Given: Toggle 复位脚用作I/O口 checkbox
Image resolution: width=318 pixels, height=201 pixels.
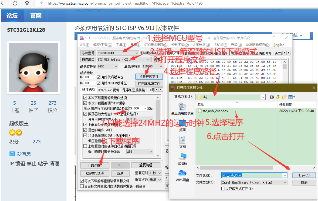Looking at the screenshot, I should [x=85, y=130].
